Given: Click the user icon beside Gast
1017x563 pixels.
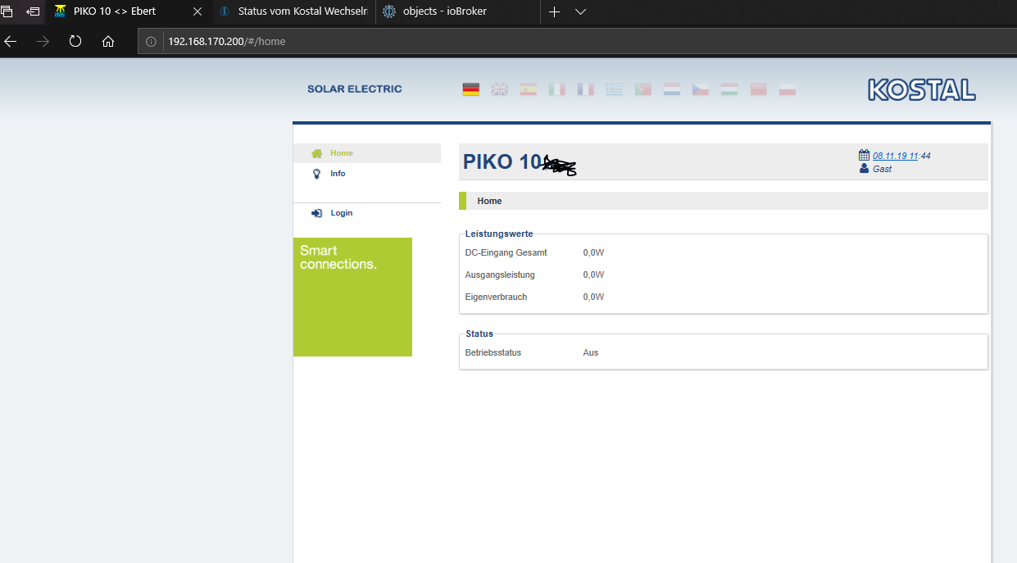Looking at the screenshot, I should (x=864, y=168).
